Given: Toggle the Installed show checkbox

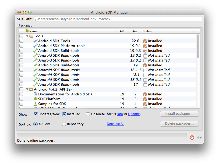Looking at the screenshot, I should pyautogui.click(x=64, y=114).
